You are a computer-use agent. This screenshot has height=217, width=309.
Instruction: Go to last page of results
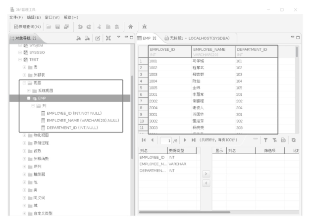tap(194, 140)
